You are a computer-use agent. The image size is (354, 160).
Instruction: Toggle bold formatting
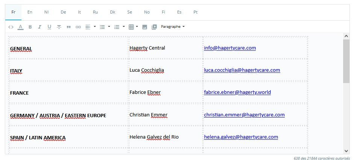tap(30, 27)
